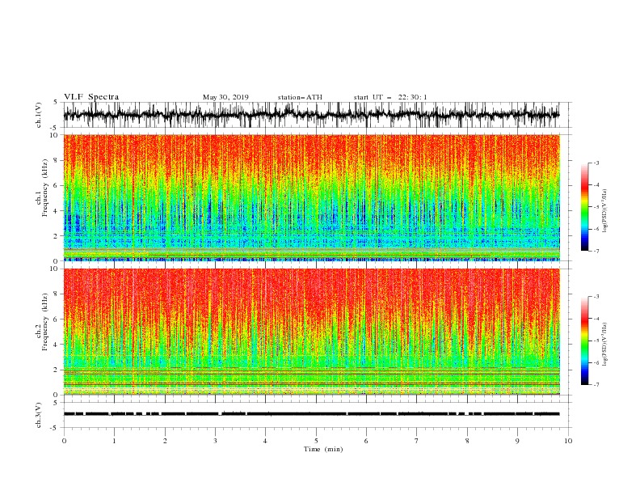Click the "Time (min)" axis title
This screenshot has width=640, height=495.
pyautogui.click(x=323, y=449)
